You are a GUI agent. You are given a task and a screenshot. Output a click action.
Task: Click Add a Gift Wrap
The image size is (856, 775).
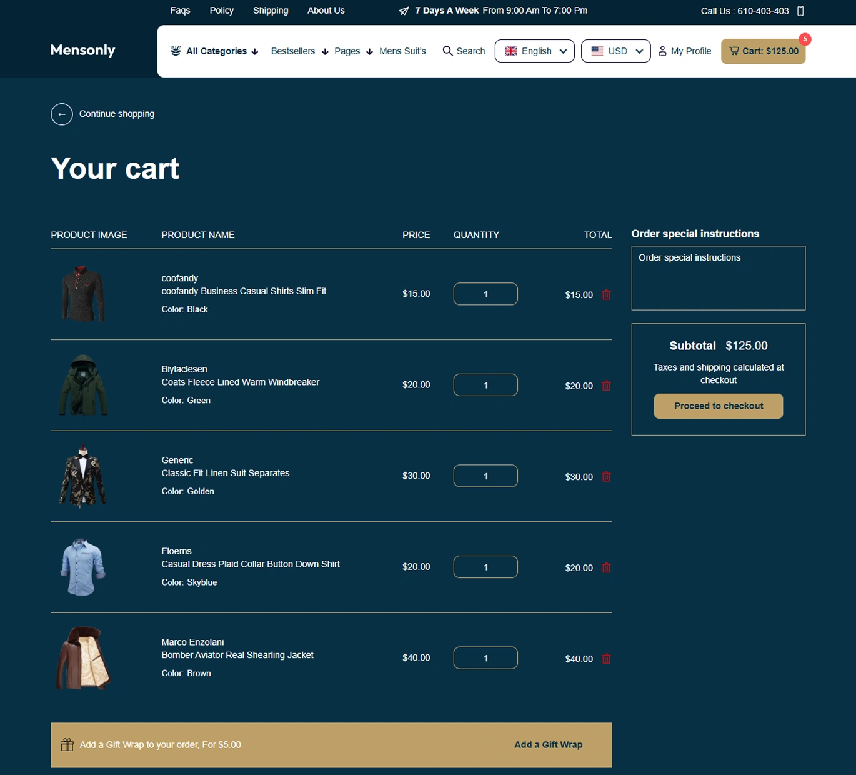tap(548, 745)
